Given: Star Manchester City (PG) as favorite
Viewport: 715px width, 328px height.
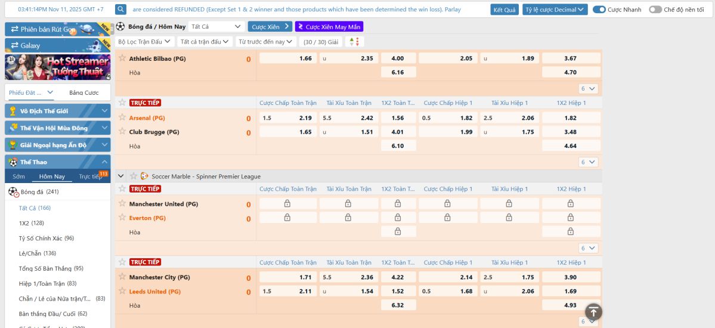Looking at the screenshot, I should coord(122,277).
